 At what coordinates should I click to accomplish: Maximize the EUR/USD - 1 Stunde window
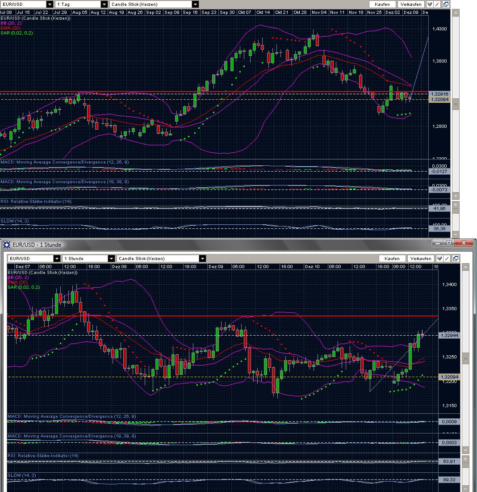(449, 243)
